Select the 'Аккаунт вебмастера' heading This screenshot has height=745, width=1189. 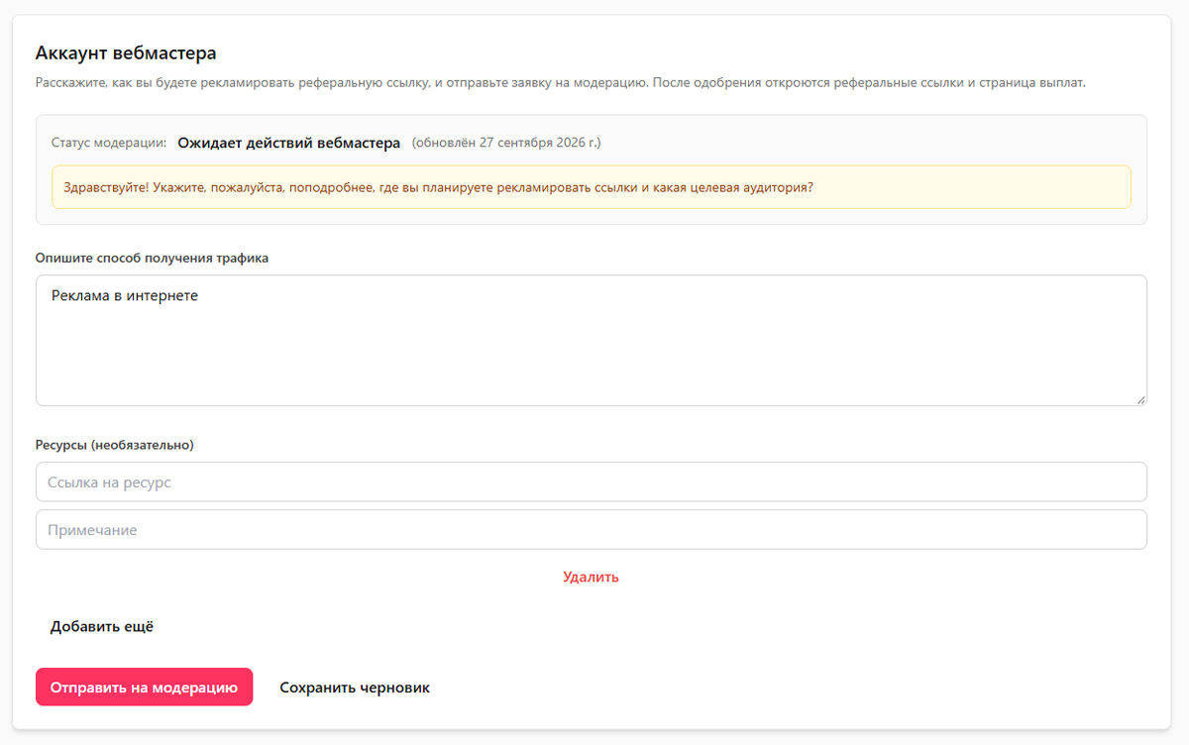[x=126, y=53]
